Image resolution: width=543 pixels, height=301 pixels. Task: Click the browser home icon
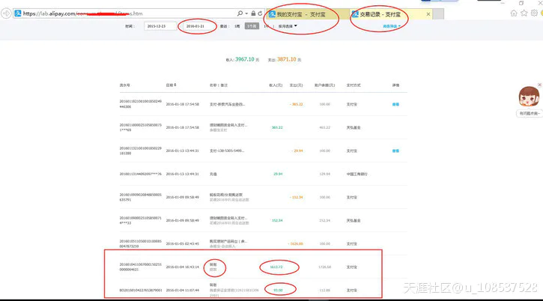(x=514, y=13)
